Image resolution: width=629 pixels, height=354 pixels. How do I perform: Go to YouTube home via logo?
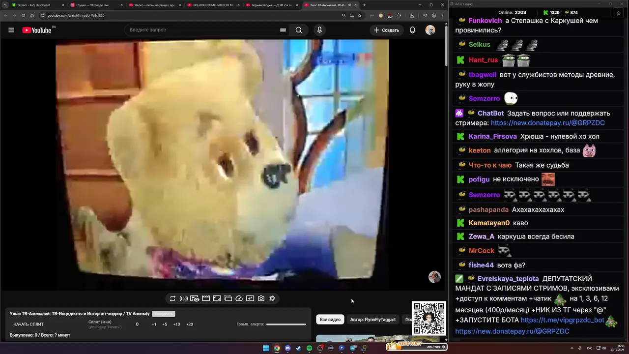37,30
